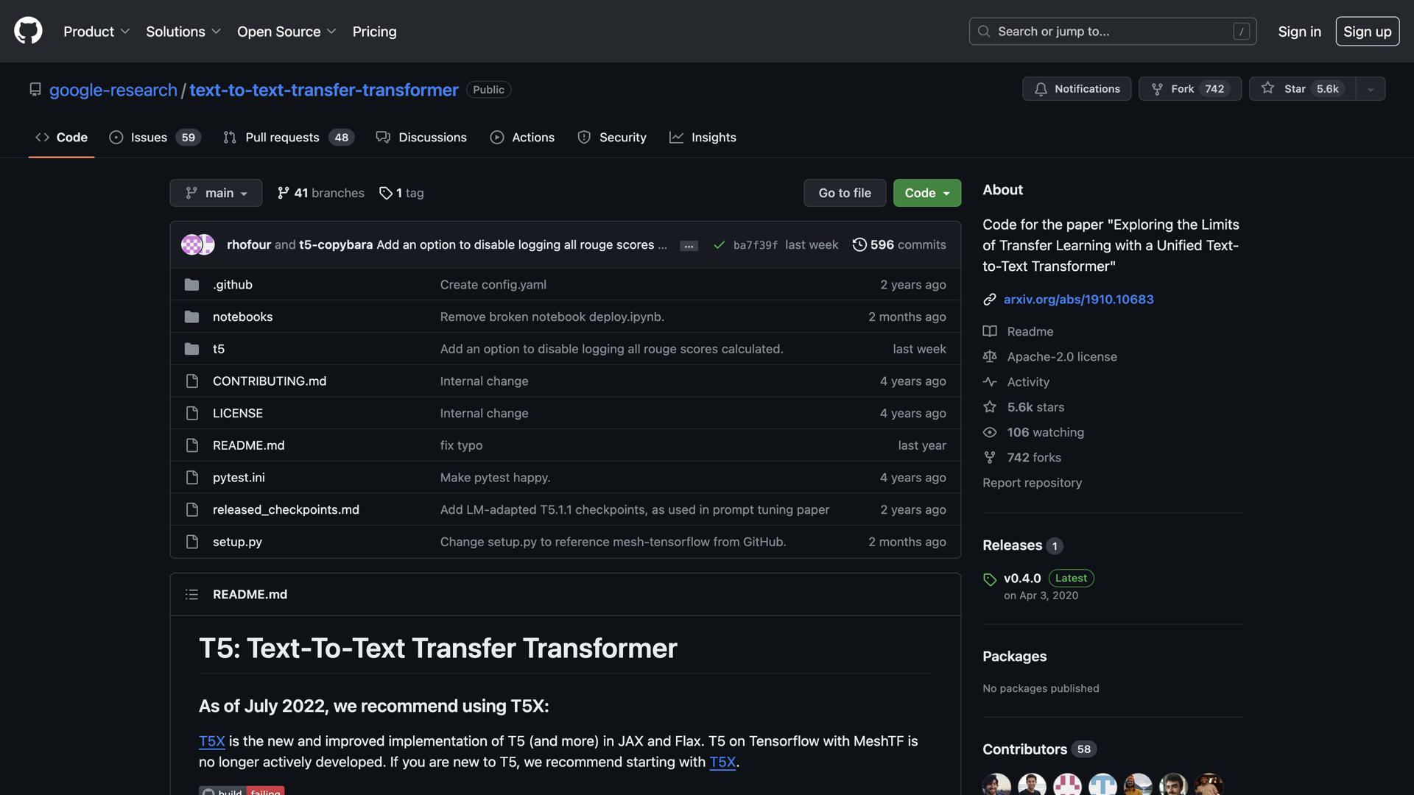Open the arxiv.org/abs/1910.10683 link

coord(1078,300)
